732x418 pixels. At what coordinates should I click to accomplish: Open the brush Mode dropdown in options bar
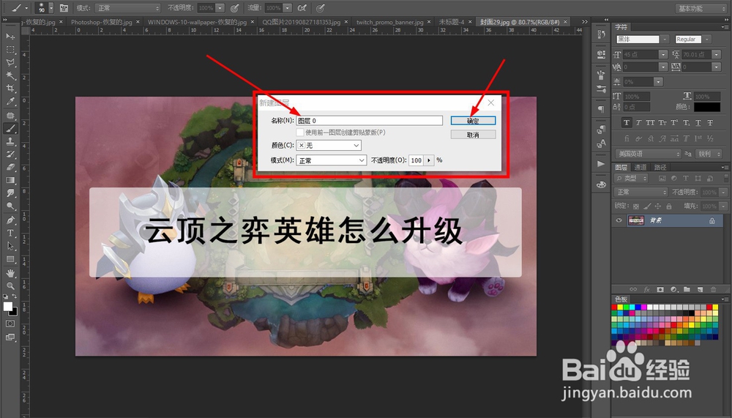(x=127, y=8)
